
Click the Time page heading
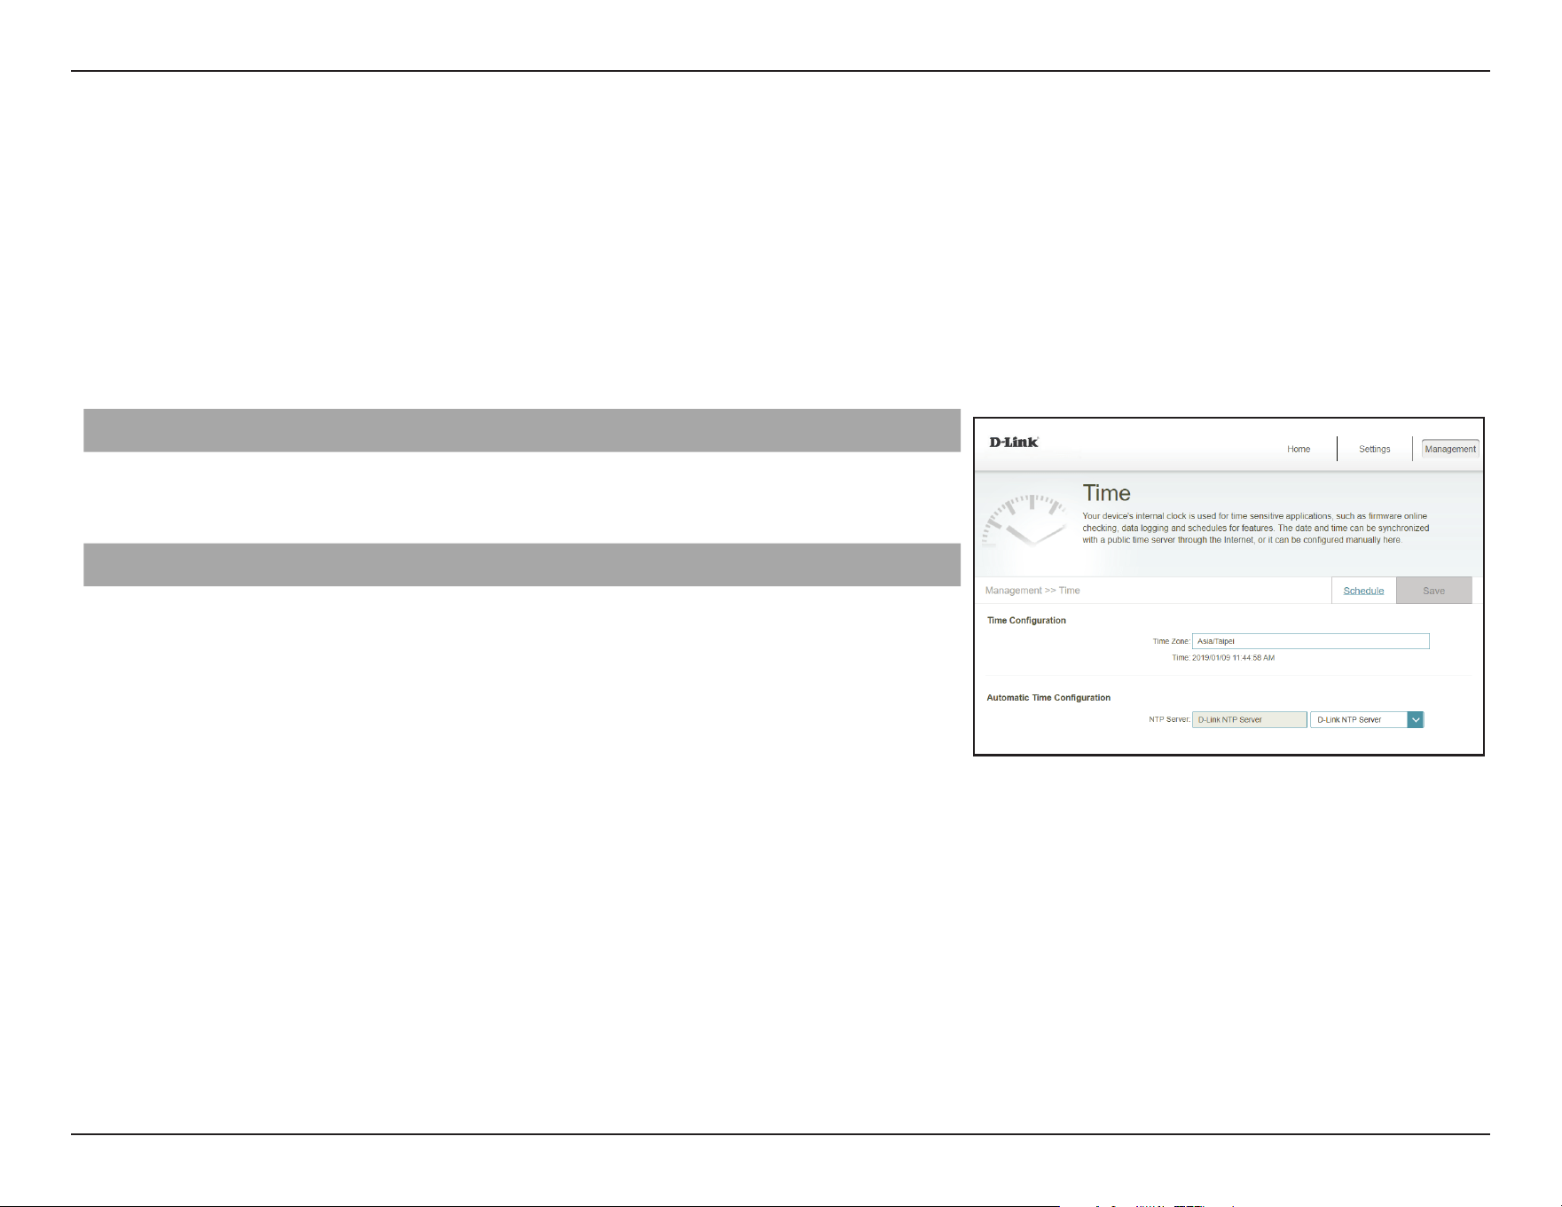click(x=1106, y=493)
